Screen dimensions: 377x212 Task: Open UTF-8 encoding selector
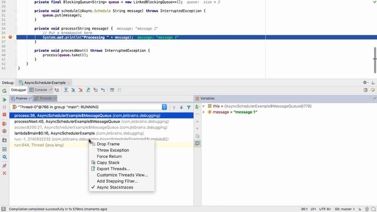coord(325,209)
